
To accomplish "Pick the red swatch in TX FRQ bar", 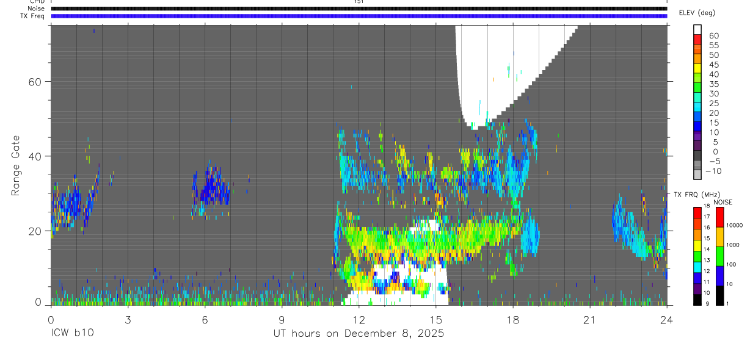I will point(697,212).
